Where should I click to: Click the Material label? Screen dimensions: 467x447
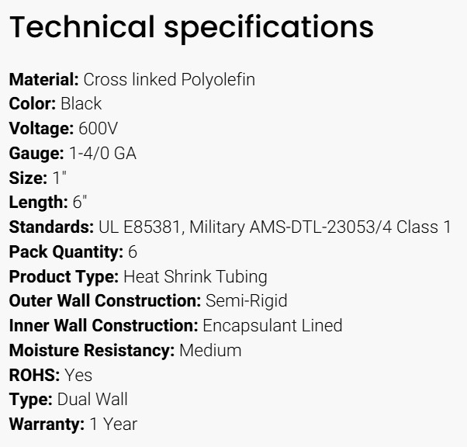(43, 79)
